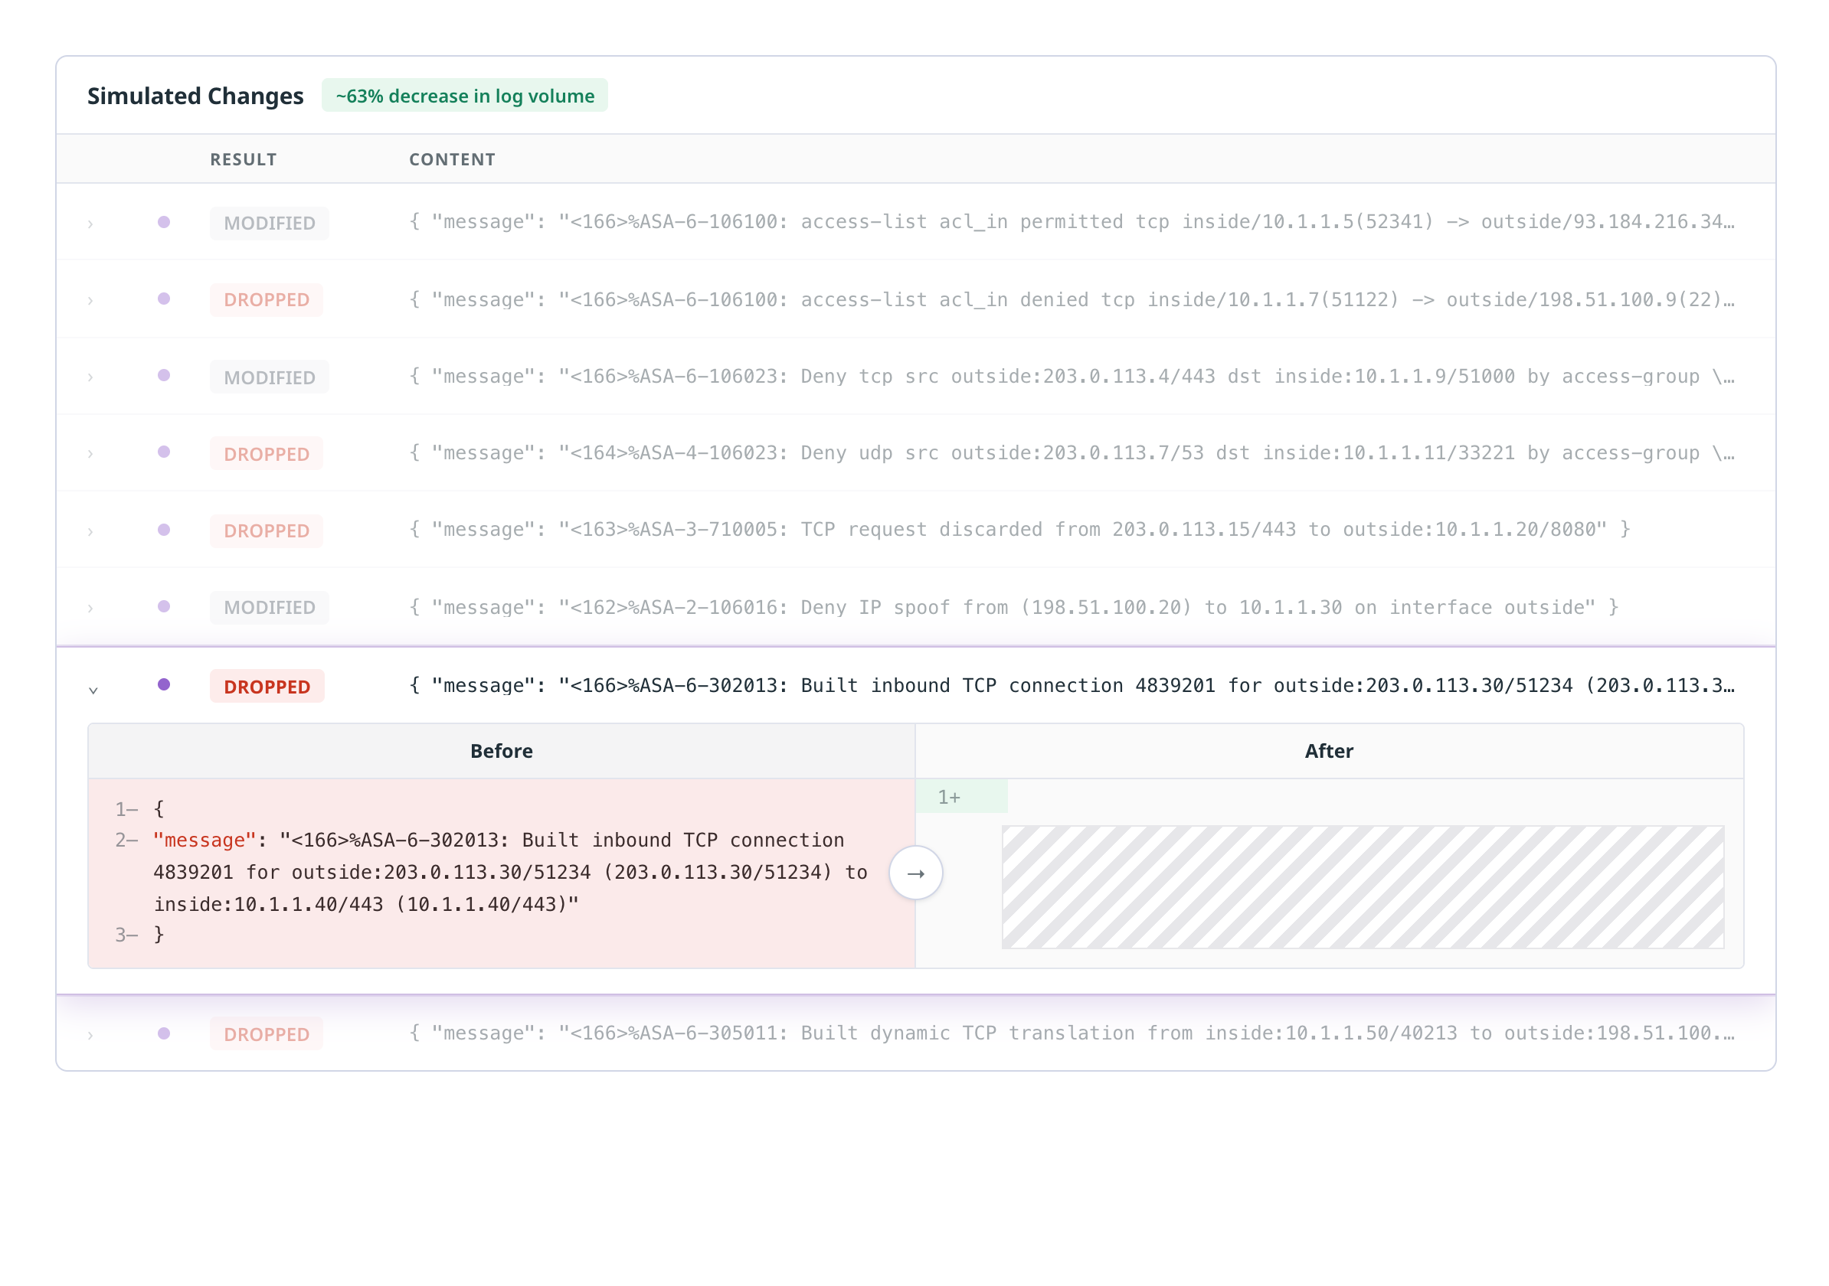The width and height of the screenshot is (1829, 1286).
Task: Click MODIFIED badge on ASA-6-106023 Deny tcp row
Action: 270,377
